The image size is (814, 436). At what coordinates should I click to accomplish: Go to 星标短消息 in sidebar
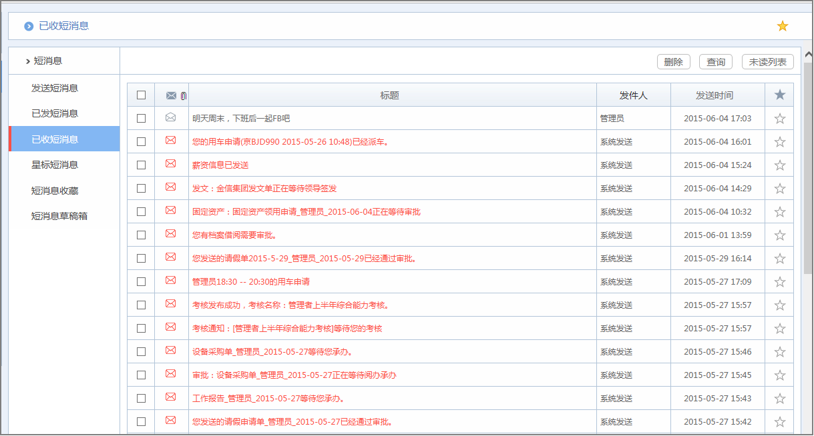pyautogui.click(x=55, y=165)
